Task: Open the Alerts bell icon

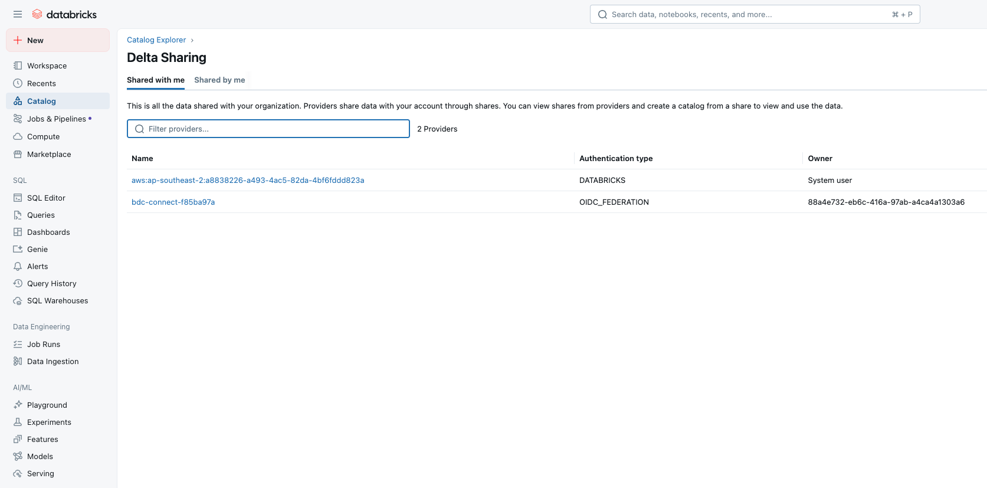Action: (18, 266)
